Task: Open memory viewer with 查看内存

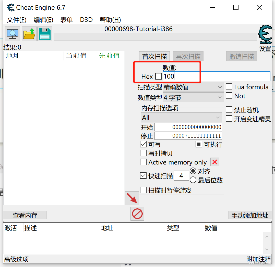Action: pyautogui.click(x=25, y=215)
